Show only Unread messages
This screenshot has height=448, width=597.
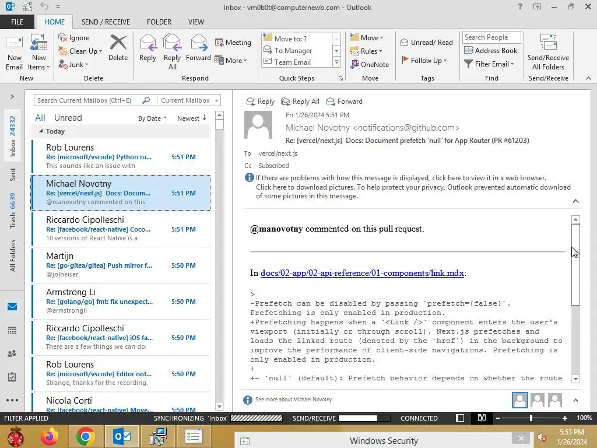point(68,118)
